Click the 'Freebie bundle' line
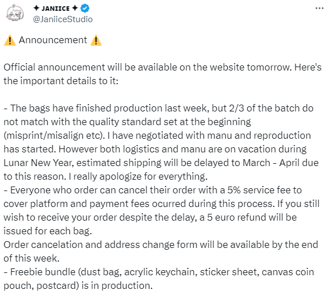Viewport: 329px width, 294px height. (x=159, y=272)
